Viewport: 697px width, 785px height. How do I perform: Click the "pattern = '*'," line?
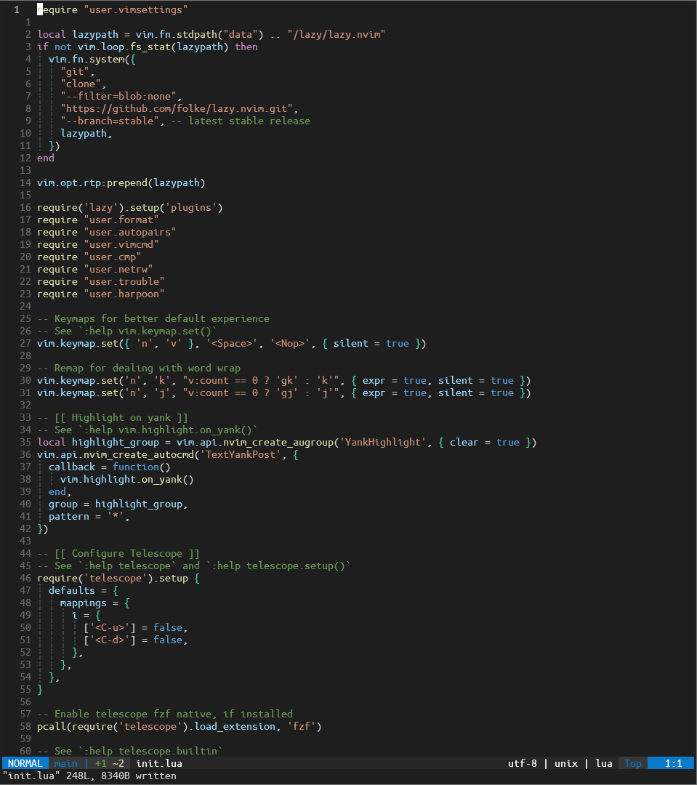point(89,516)
